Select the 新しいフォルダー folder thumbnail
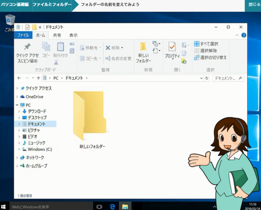This screenshot has width=261, height=210. [x=88, y=116]
